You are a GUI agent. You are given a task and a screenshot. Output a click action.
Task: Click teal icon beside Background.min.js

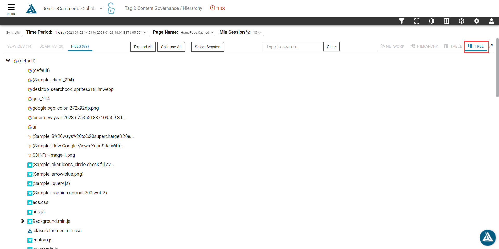(x=30, y=222)
